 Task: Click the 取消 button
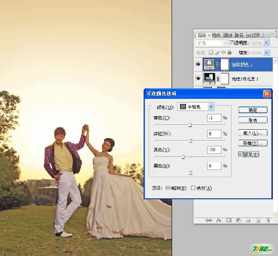(x=253, y=120)
